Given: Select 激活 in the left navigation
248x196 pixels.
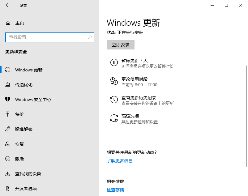Looking at the screenshot, I should point(19,159).
